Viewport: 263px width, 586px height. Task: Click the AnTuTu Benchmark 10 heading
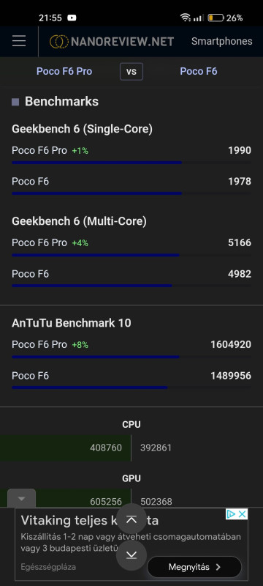71,323
